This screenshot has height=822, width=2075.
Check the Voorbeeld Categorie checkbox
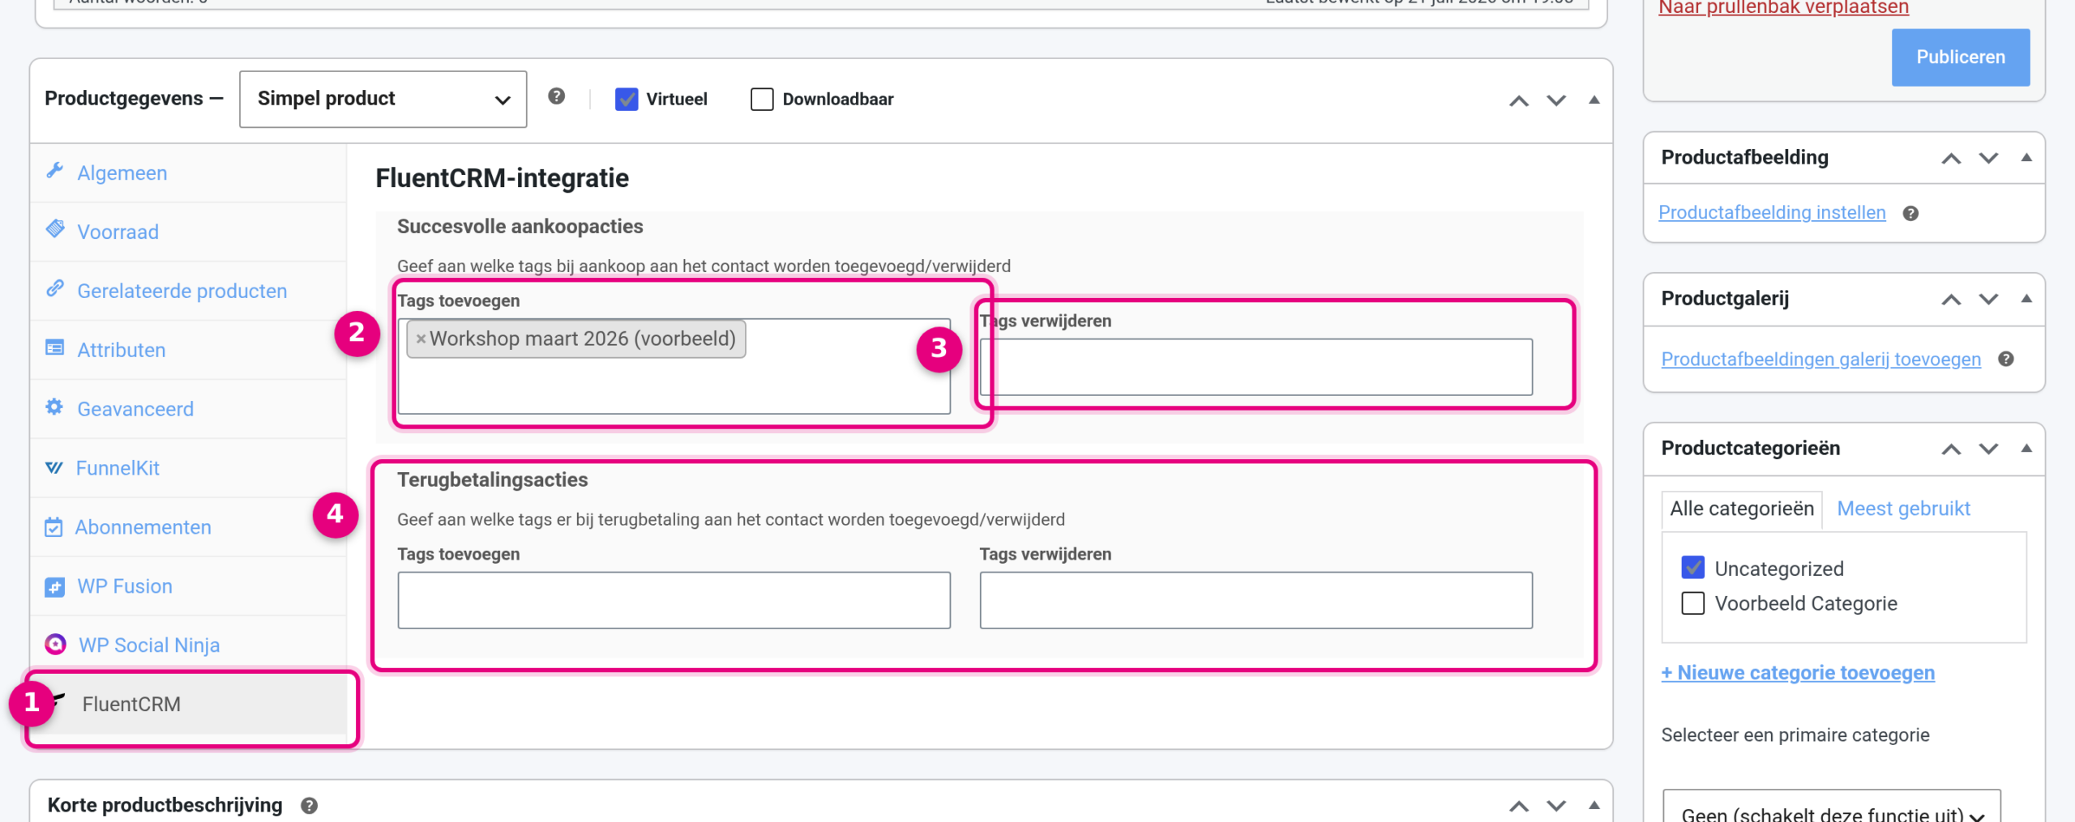1693,603
